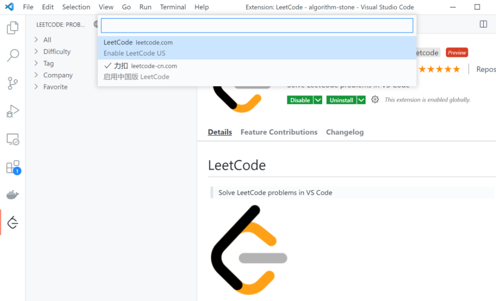Image resolution: width=496 pixels, height=301 pixels.
Task: Open the Explorer view in activity bar
Action: pos(13,28)
